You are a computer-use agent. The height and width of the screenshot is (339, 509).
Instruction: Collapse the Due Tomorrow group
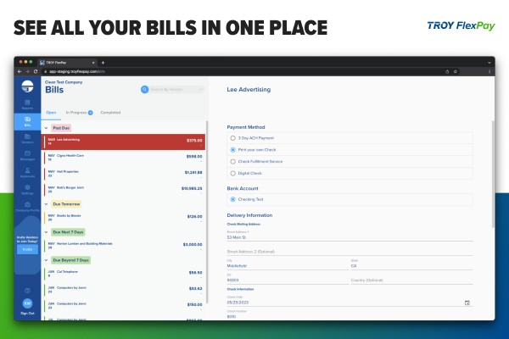coord(46,204)
